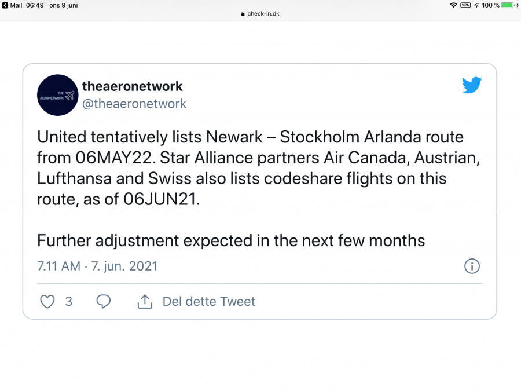
Task: Click theaeronetwork profile avatar
Action: click(x=57, y=95)
